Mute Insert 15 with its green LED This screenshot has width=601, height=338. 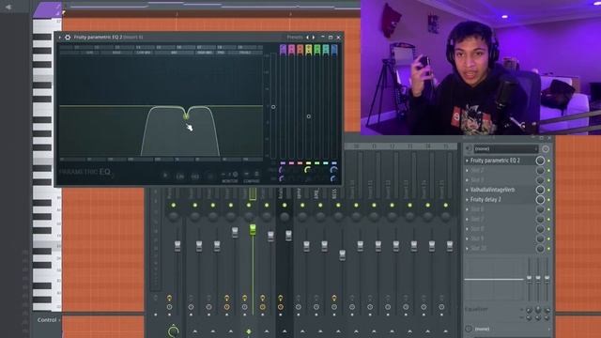click(446, 206)
